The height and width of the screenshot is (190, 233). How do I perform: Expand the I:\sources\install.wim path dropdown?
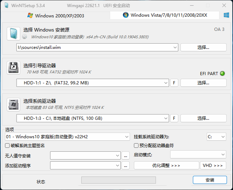tap(175, 47)
